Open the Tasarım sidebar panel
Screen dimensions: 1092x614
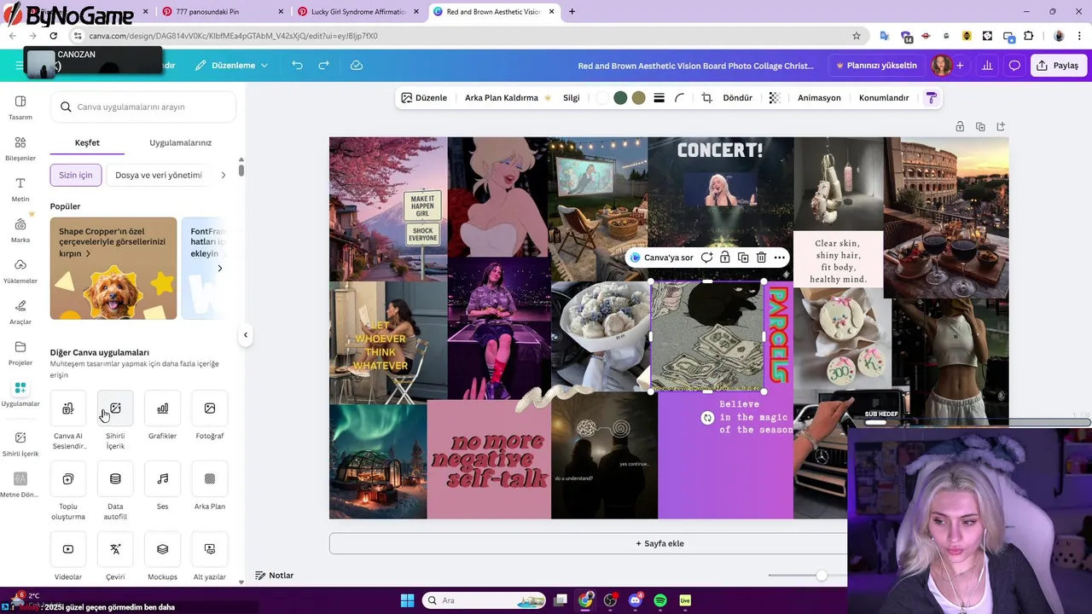click(20, 107)
